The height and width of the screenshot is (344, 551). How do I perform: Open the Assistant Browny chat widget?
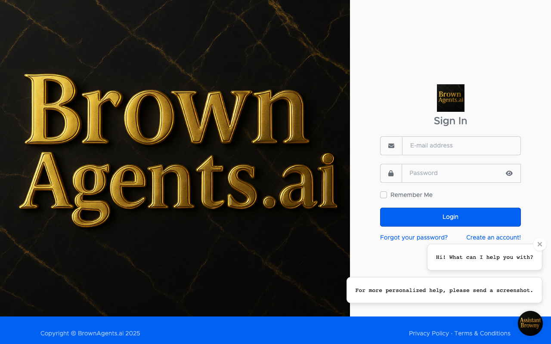tap(530, 323)
